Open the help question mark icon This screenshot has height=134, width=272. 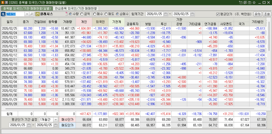tap(6, 2)
